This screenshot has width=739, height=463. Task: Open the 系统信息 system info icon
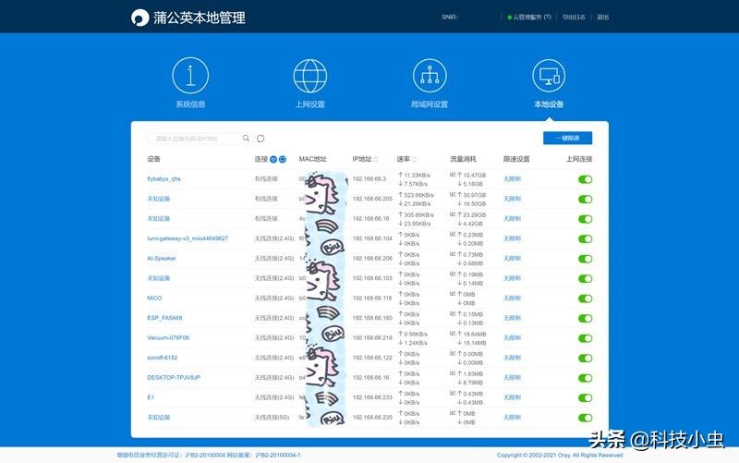pyautogui.click(x=190, y=75)
